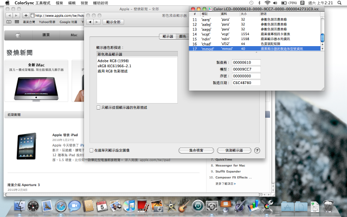This screenshot has width=347, height=217.
Task: Open iCal calendar icon in Dock
Action: click(102, 206)
